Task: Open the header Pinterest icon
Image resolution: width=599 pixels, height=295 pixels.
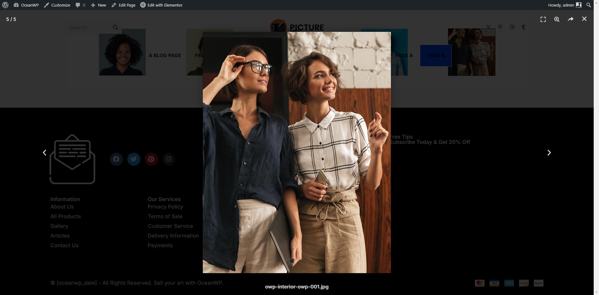Action: click(500, 27)
